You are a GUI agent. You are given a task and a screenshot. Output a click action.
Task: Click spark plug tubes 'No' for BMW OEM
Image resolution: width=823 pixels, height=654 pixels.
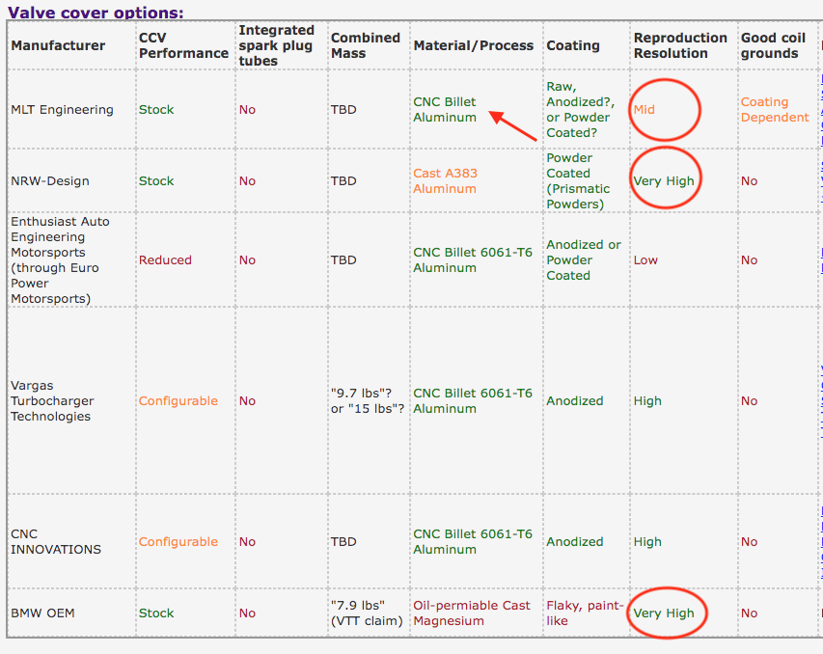pyautogui.click(x=247, y=613)
